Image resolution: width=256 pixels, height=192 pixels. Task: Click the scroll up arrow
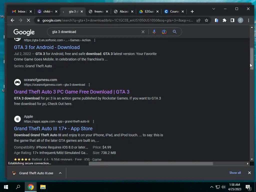(x=252, y=27)
